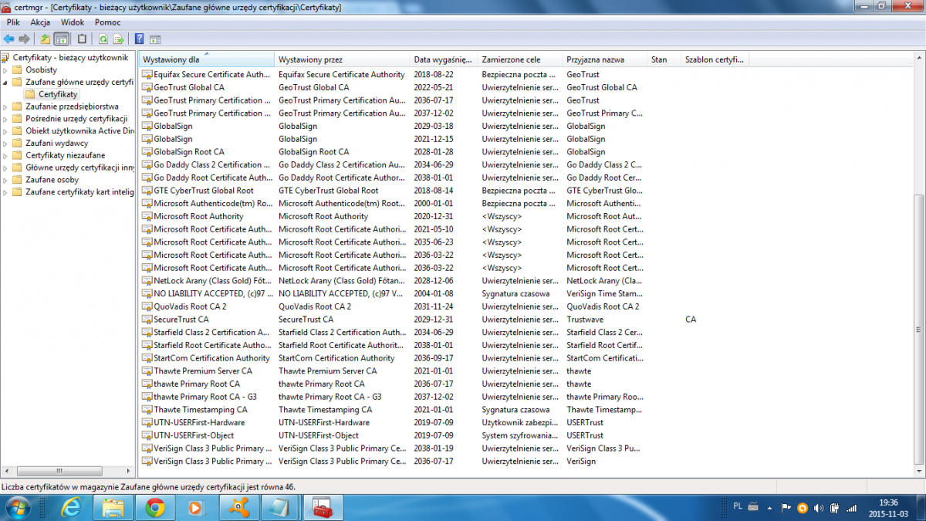Refresh the certificate list via the toolbar icon
The width and height of the screenshot is (926, 521).
(103, 39)
